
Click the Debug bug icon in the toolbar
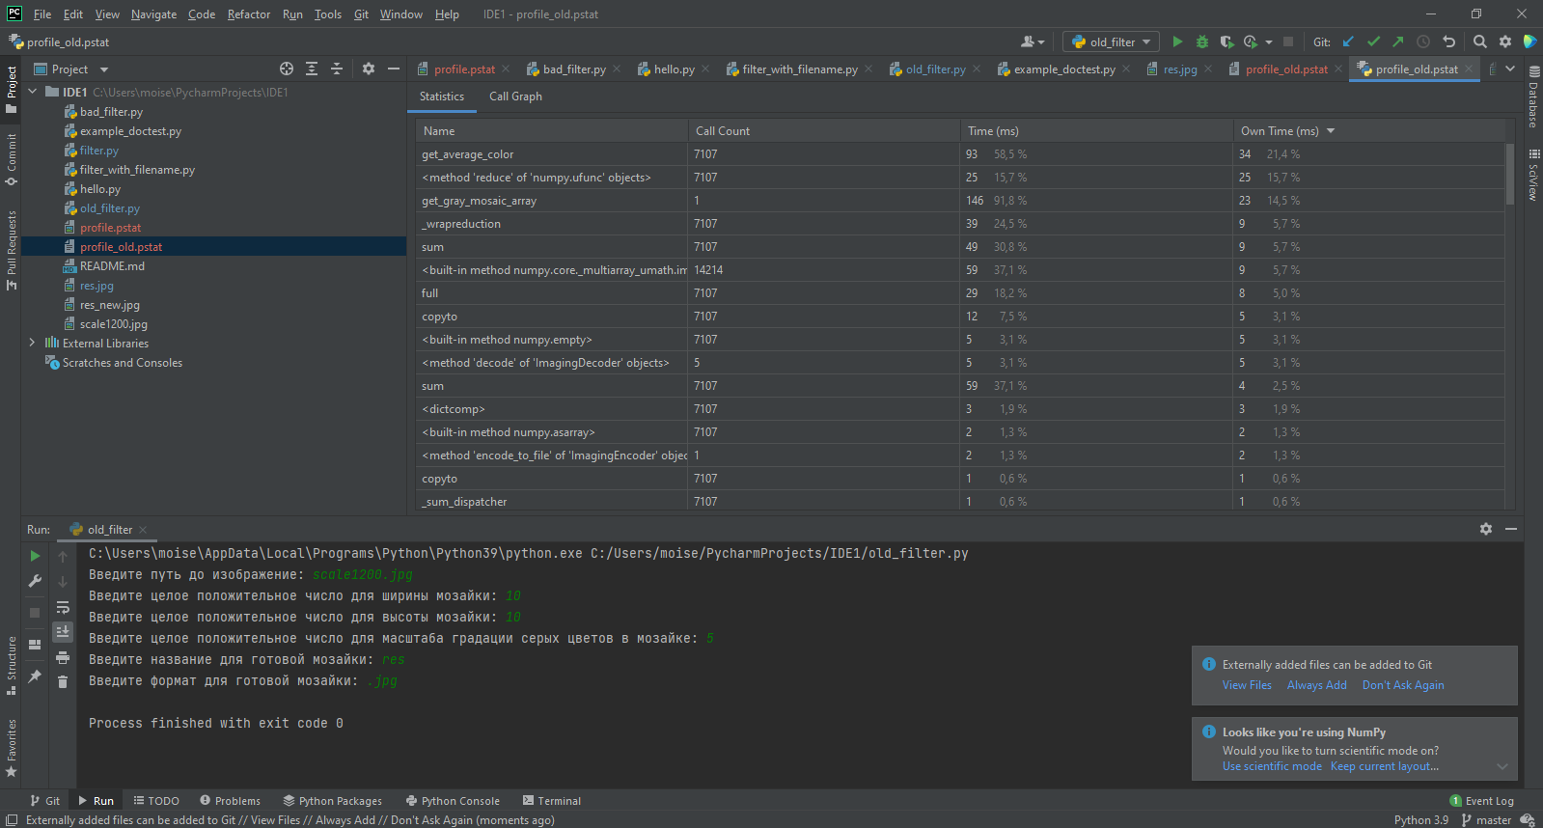[x=1201, y=41]
